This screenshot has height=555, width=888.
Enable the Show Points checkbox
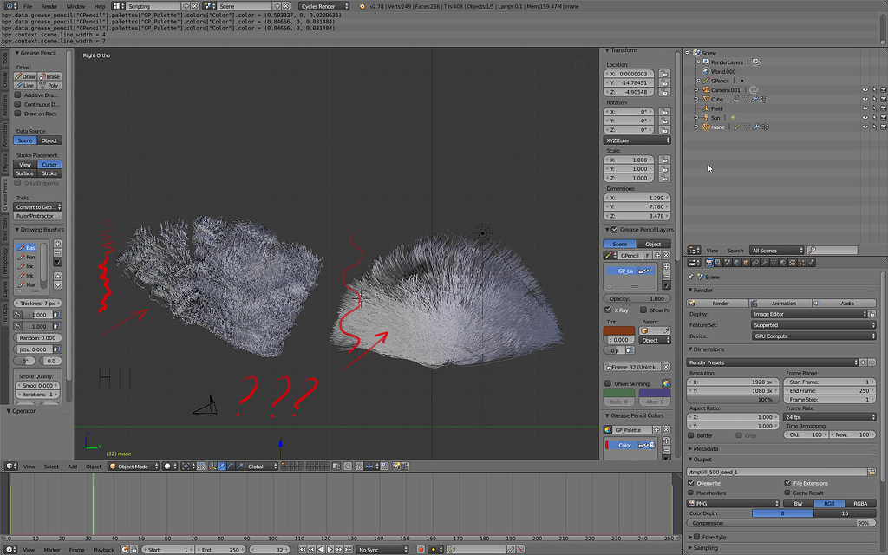point(643,310)
